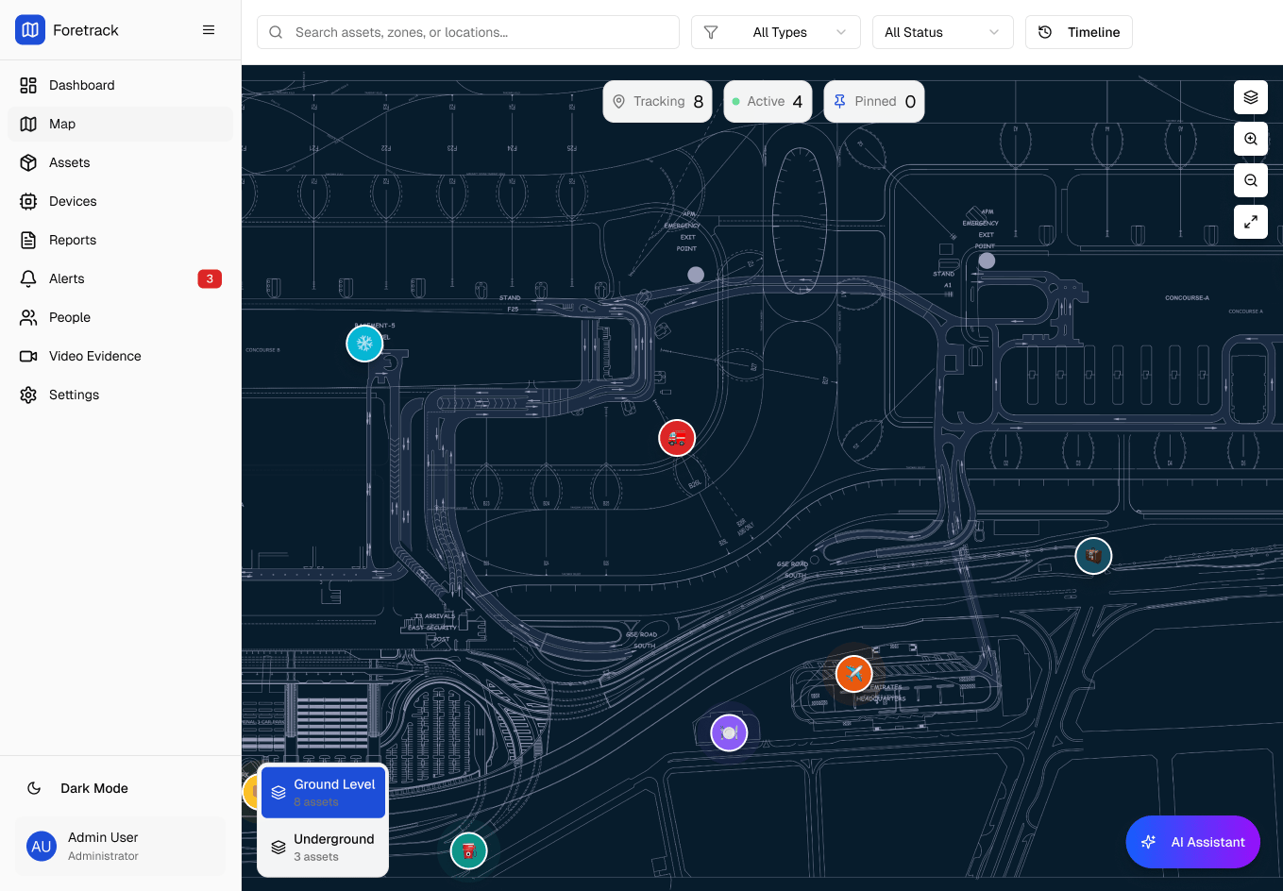1283x891 pixels.
Task: Open the AI Assistant
Action: pos(1193,842)
